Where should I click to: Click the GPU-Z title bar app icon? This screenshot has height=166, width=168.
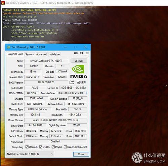[8, 47]
